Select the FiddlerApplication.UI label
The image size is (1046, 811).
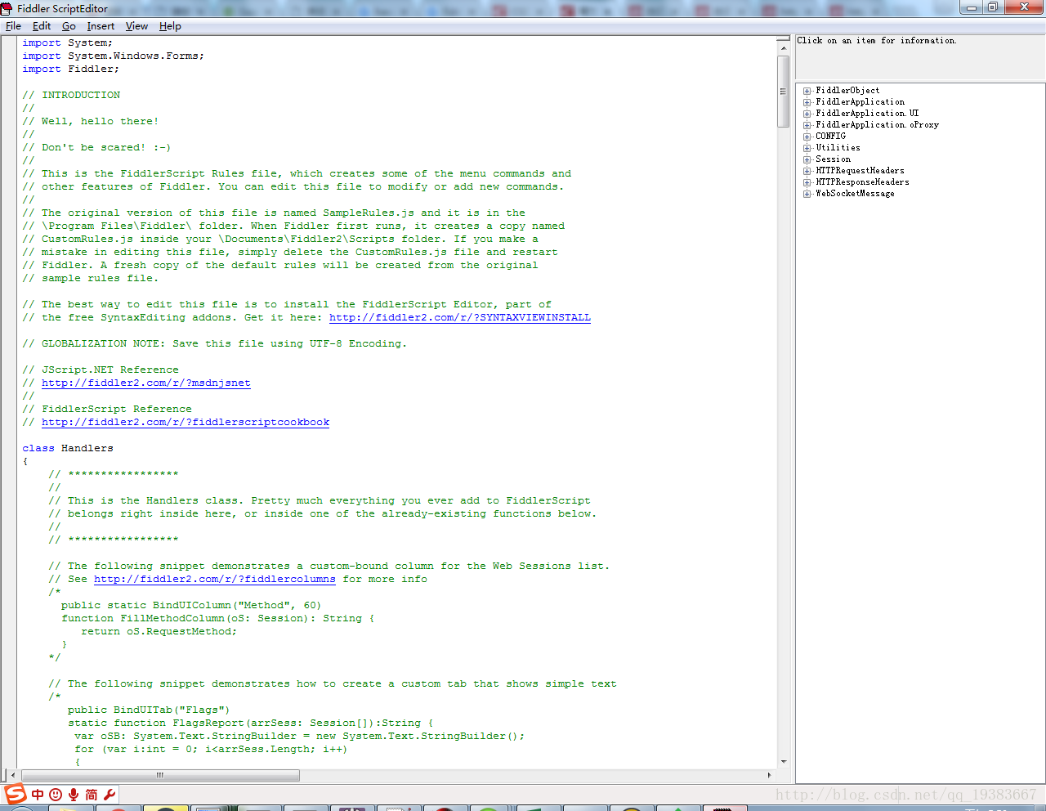(867, 114)
